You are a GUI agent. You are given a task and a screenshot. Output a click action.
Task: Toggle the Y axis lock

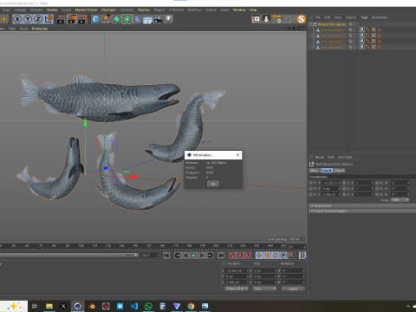pyautogui.click(x=28, y=19)
